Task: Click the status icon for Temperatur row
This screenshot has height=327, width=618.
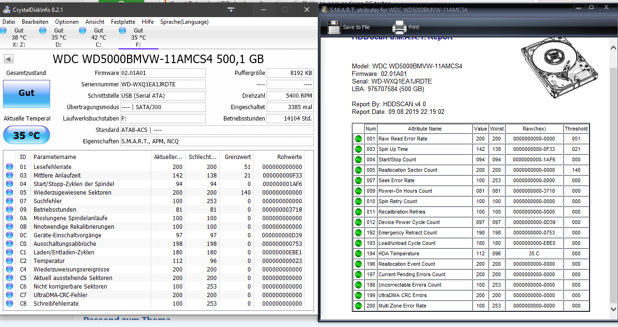Action: [x=9, y=261]
